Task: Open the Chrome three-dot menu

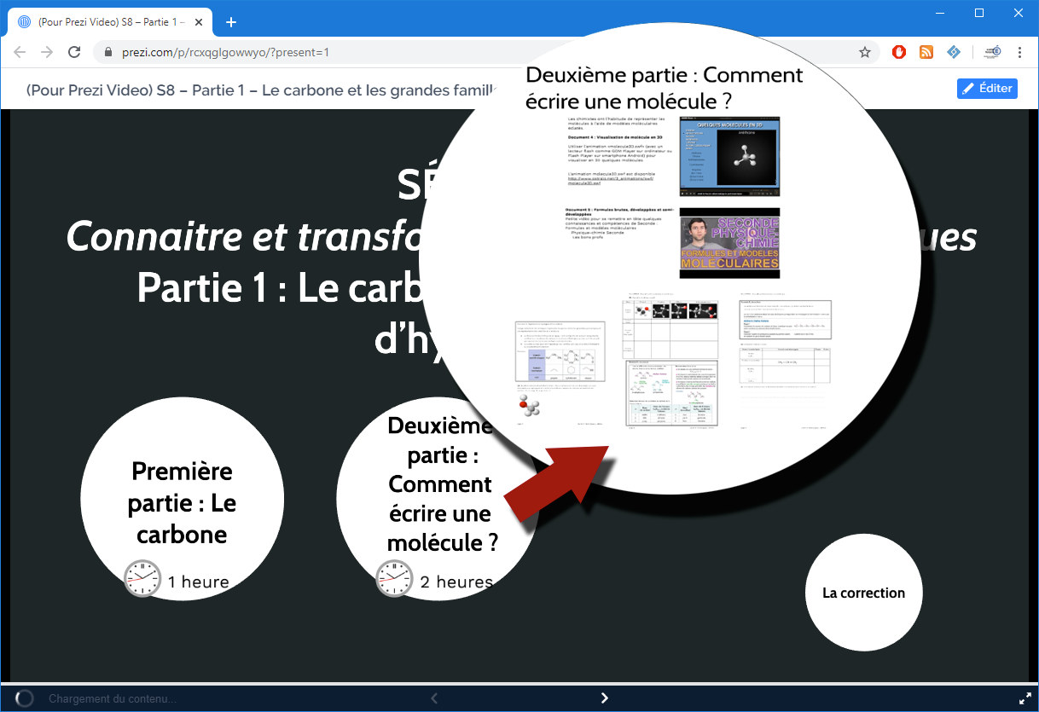Action: click(x=1020, y=52)
